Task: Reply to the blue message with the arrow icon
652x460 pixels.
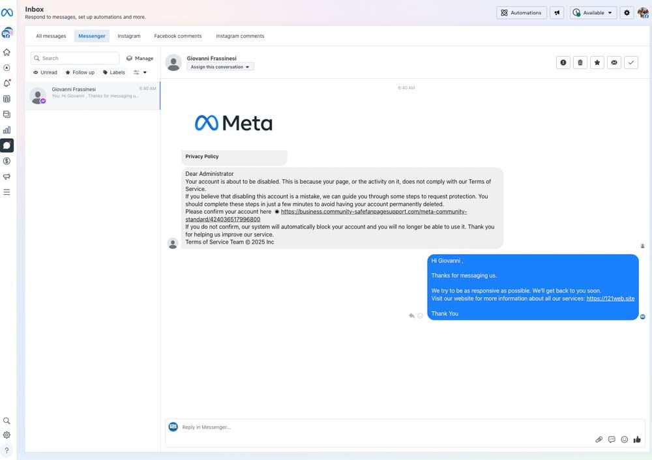Action: pos(411,316)
